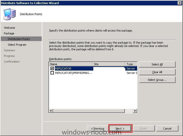
Task: Go back with the Previous button
Action: click(98, 129)
